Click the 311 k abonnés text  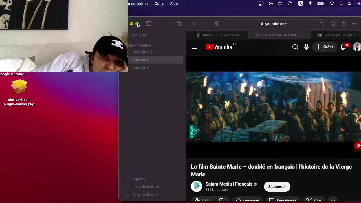[216, 190]
